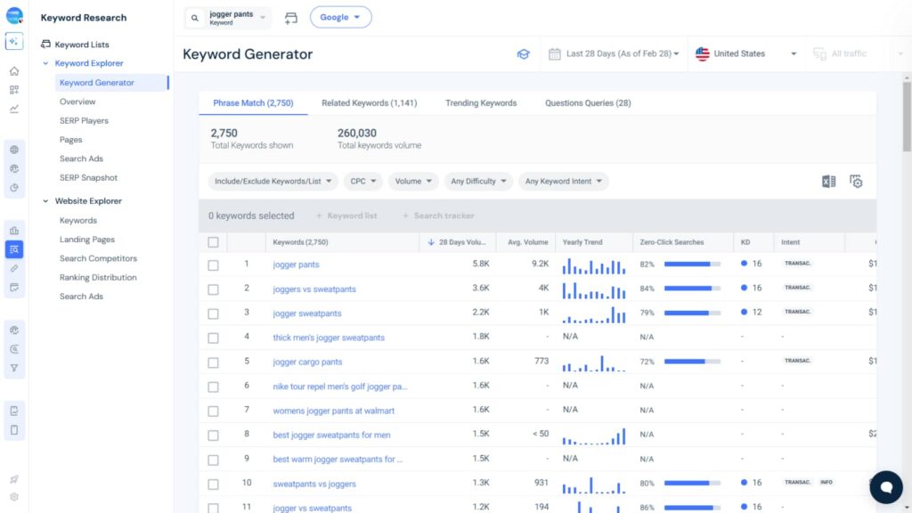Select the checkbox next to jogger sweatpants

coord(213,313)
